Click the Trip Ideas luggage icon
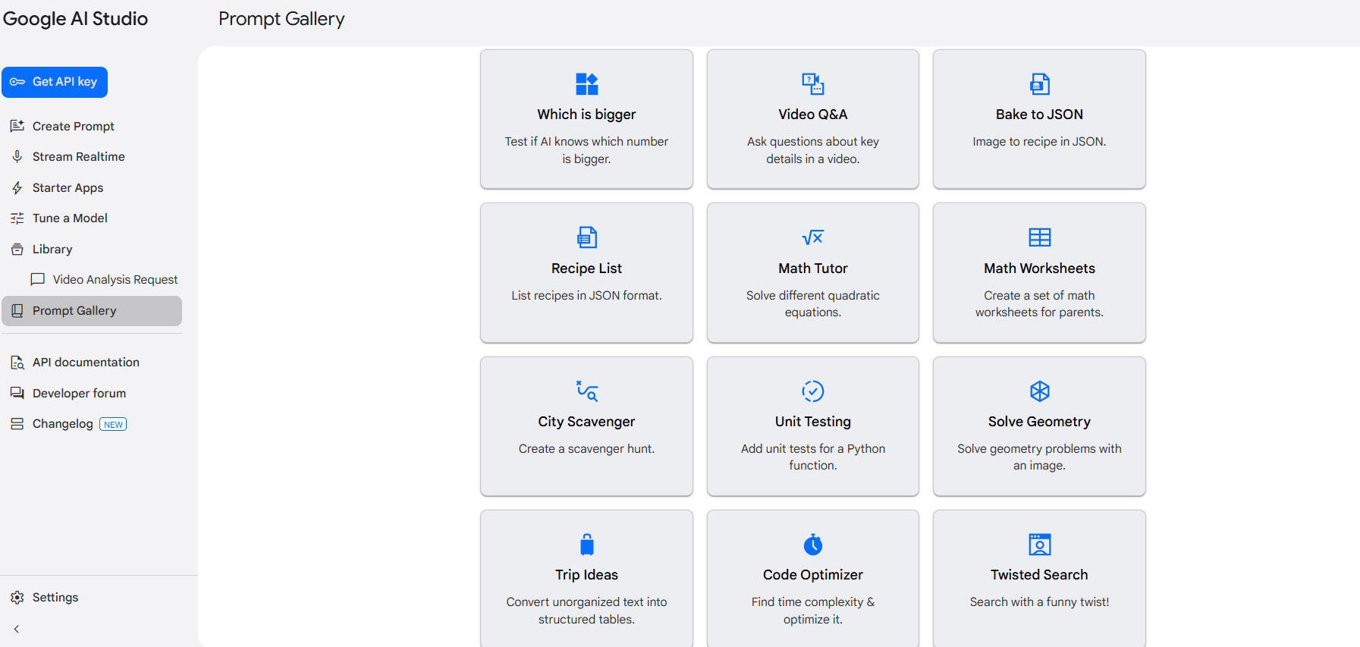The width and height of the screenshot is (1360, 647). pyautogui.click(x=586, y=545)
